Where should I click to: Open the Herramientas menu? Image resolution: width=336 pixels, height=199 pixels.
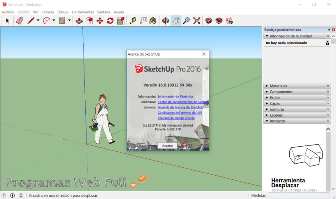(x=83, y=12)
